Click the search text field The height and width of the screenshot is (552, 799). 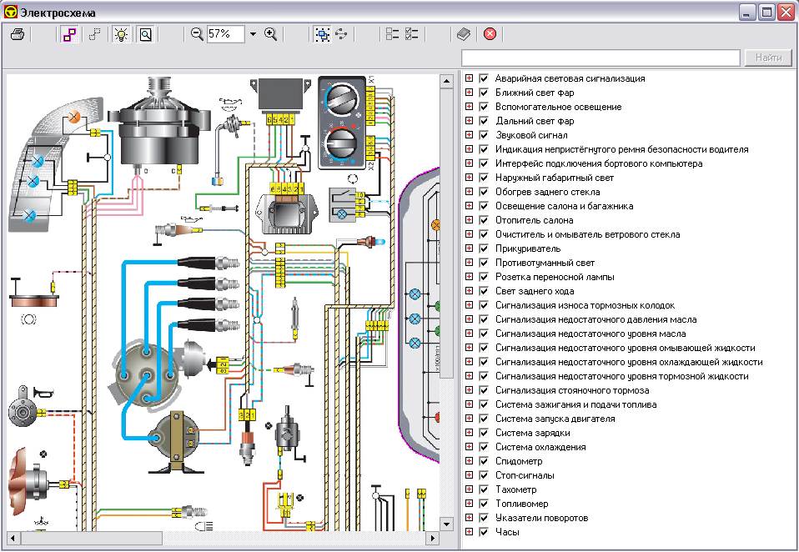(601, 58)
